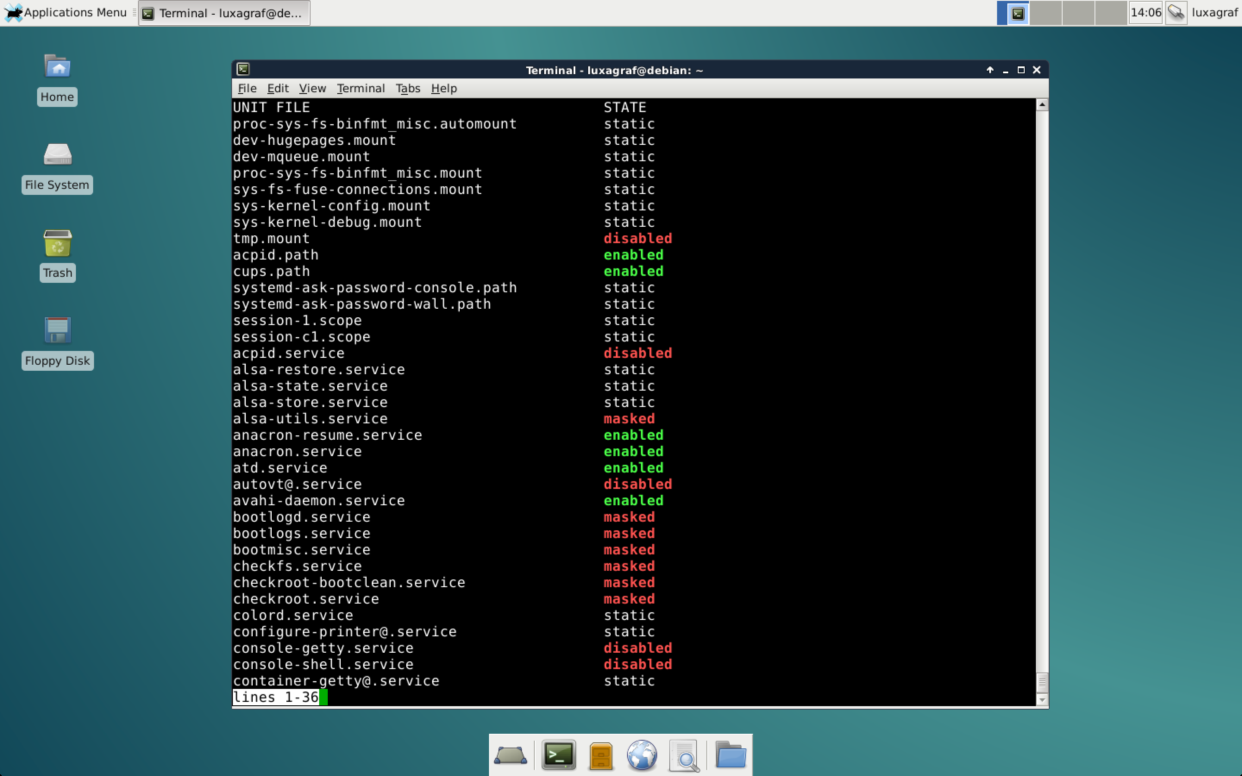Click the Terminal window button in the taskbar

(223, 13)
